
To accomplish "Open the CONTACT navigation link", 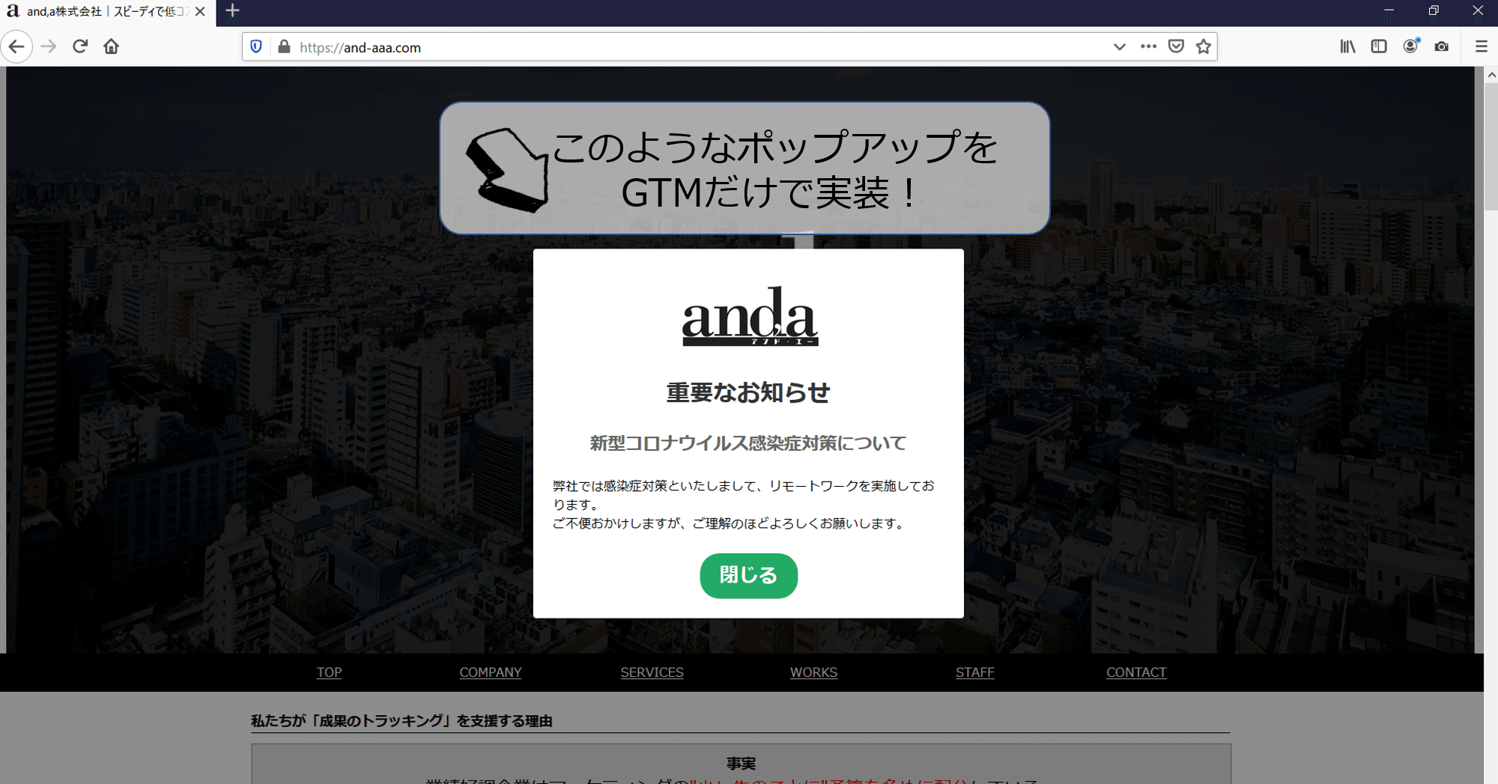I will pyautogui.click(x=1136, y=672).
